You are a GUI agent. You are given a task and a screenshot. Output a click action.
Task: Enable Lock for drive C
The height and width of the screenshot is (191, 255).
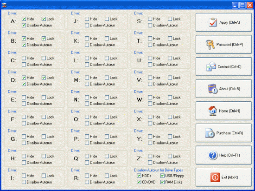point(44,58)
